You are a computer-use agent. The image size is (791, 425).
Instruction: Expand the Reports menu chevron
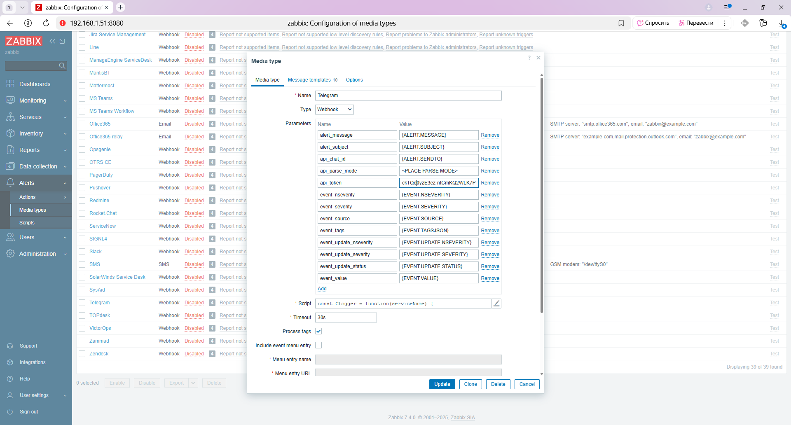[65, 150]
